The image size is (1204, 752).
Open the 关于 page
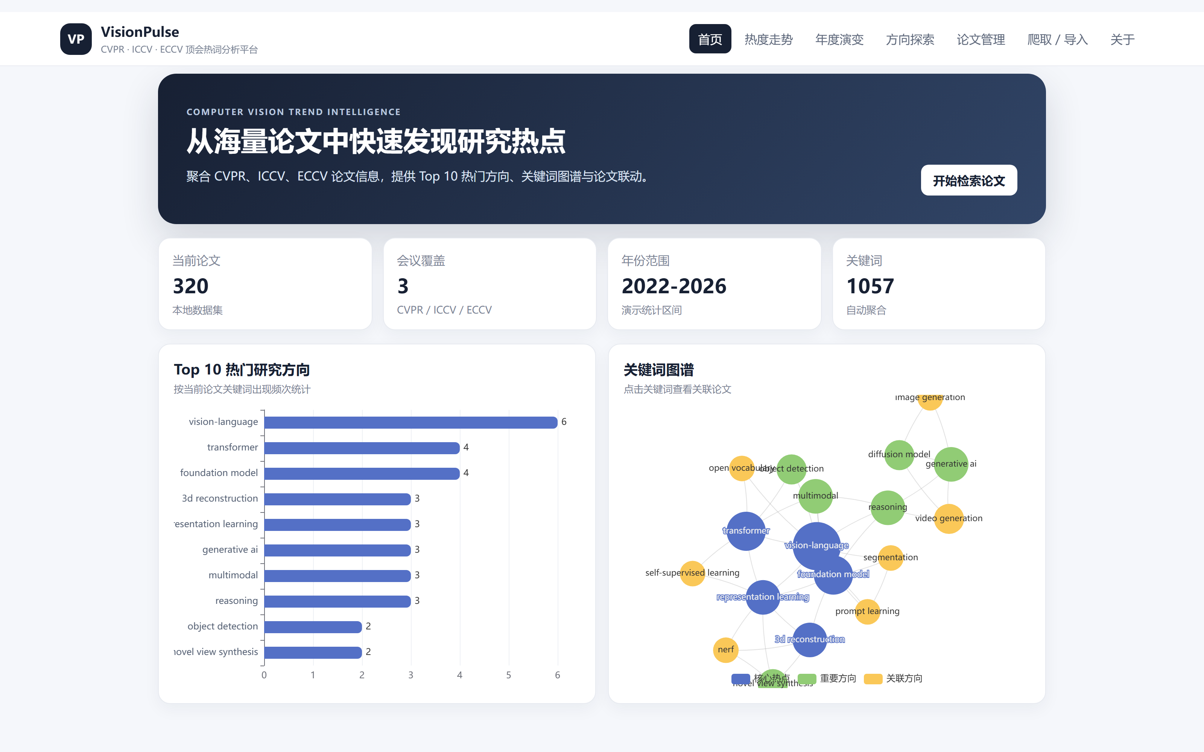1122,39
